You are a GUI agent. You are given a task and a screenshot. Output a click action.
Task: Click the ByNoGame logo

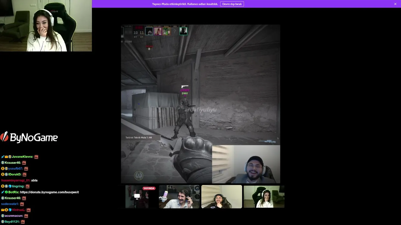[x=29, y=137]
